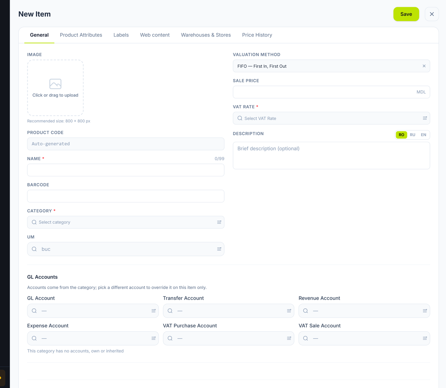Image resolution: width=446 pixels, height=388 pixels.
Task: Open the Select VAT Rate combo box
Action: [x=331, y=118]
